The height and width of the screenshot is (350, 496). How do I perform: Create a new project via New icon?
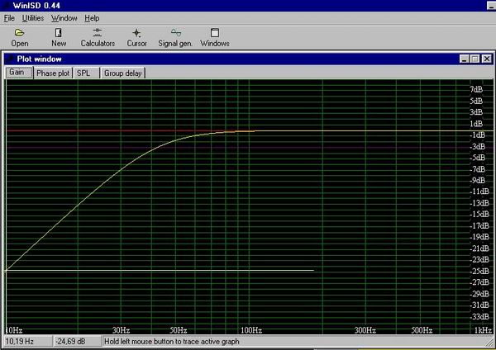point(59,38)
